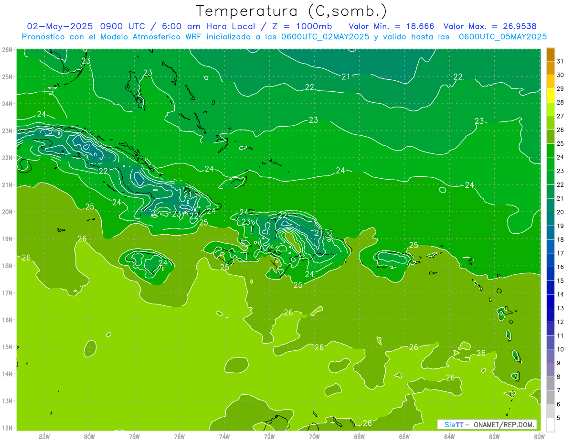Image resolution: width=573 pixels, height=443 pixels.
Task: Click the 'Temperatura (C,somb.)' map title
Action: [x=291, y=11]
